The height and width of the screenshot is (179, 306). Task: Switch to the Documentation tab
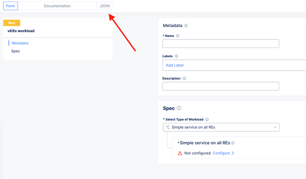pos(57,6)
